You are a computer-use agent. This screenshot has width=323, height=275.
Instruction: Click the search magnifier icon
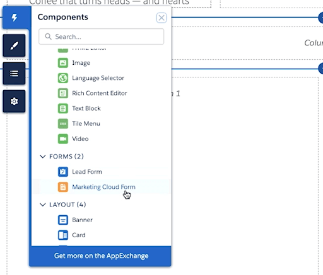(x=48, y=36)
